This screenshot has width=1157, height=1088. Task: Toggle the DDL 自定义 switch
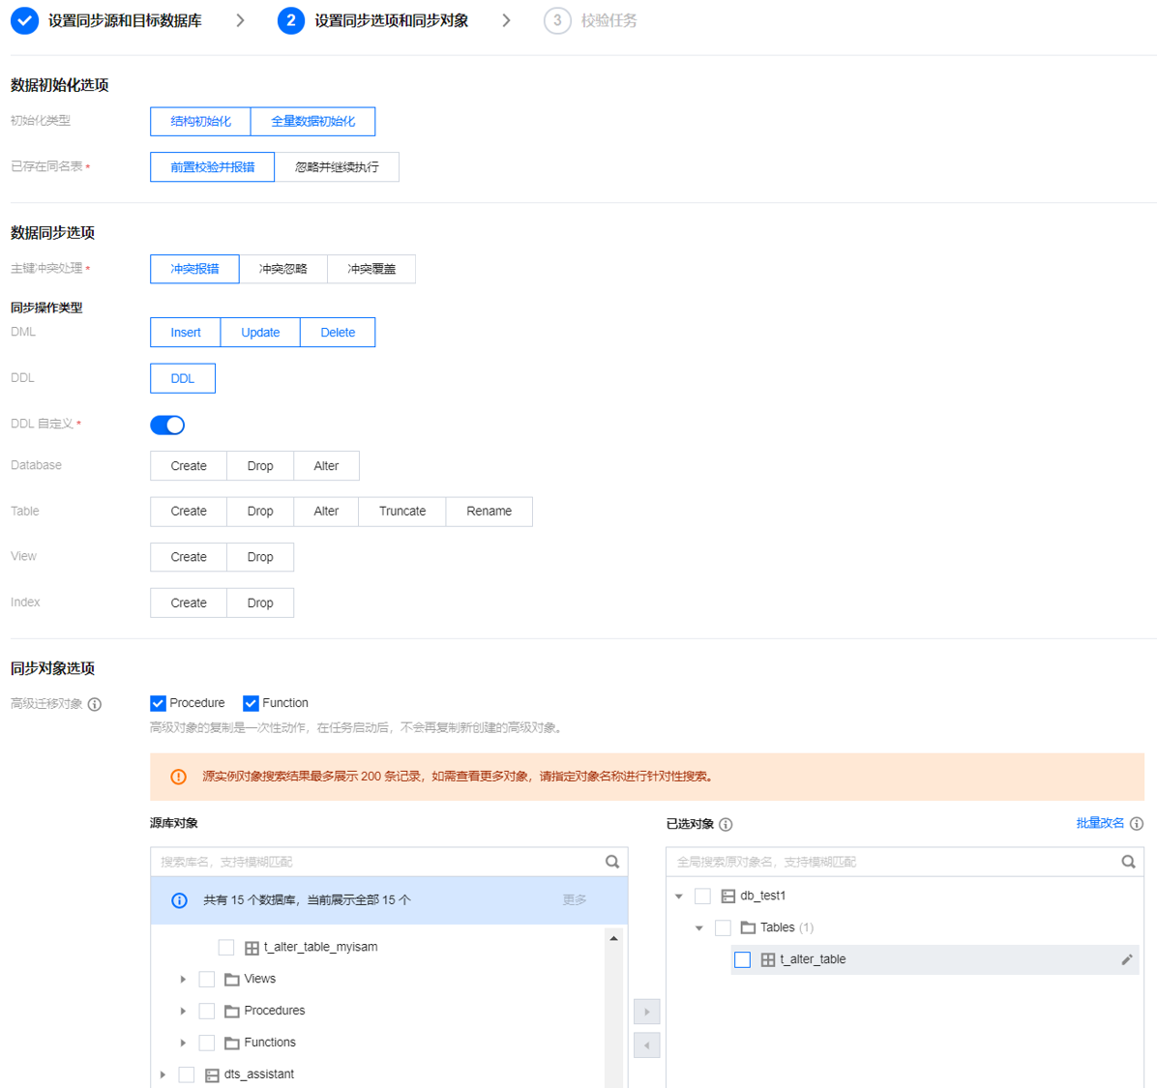(x=167, y=426)
